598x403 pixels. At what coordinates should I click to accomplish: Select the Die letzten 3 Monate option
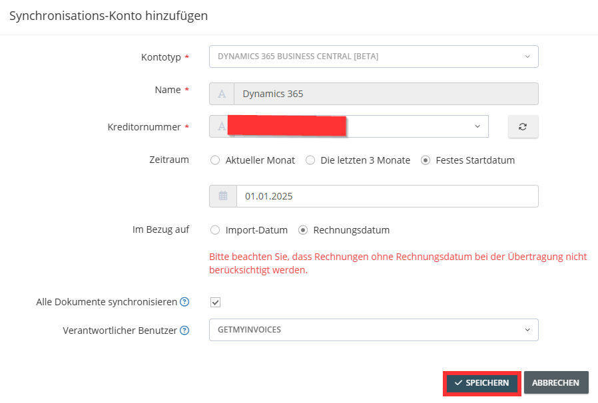[x=310, y=160]
